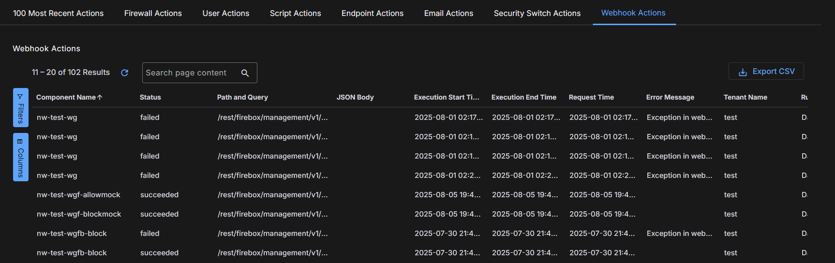Click the Tenant Name column header

(x=745, y=97)
